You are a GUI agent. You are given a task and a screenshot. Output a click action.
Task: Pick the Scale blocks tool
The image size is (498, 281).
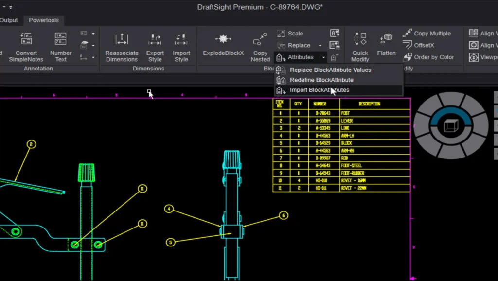pyautogui.click(x=290, y=34)
